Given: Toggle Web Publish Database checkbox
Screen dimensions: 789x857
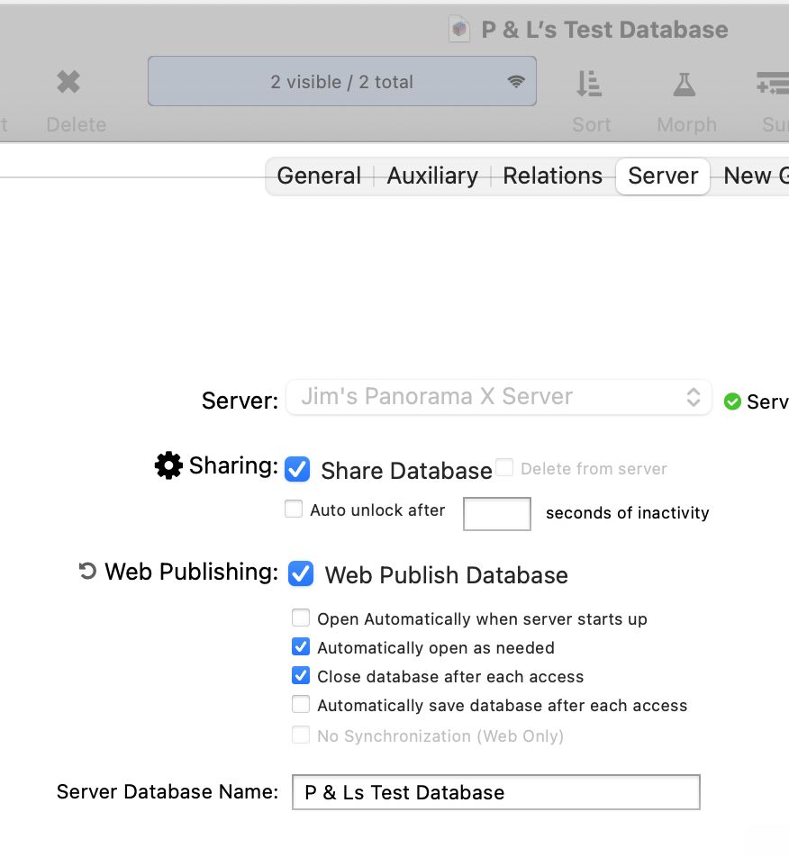Looking at the screenshot, I should tap(301, 573).
